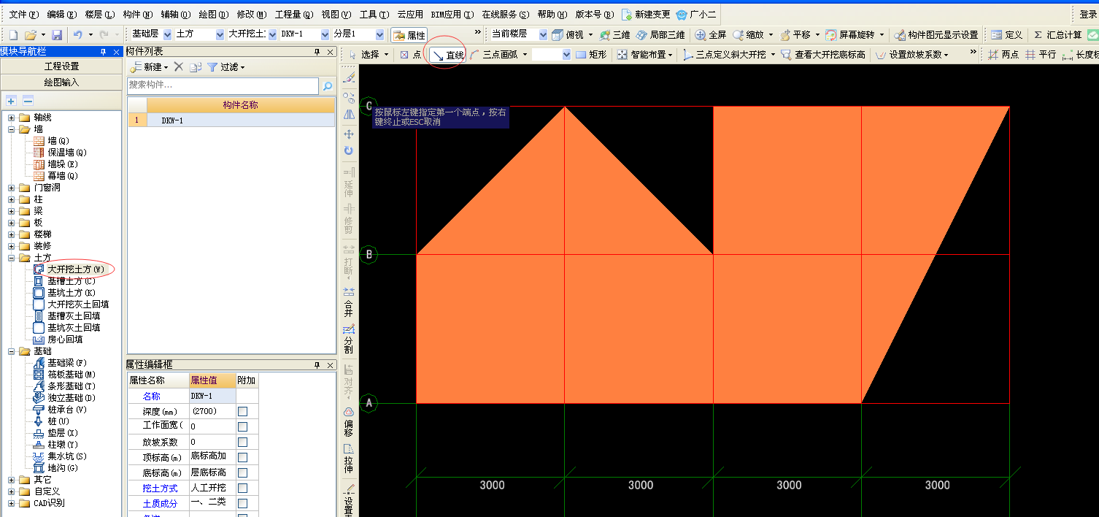
Task: Toggle 附加 checkbox for 挖土方式 row
Action: pos(243,488)
